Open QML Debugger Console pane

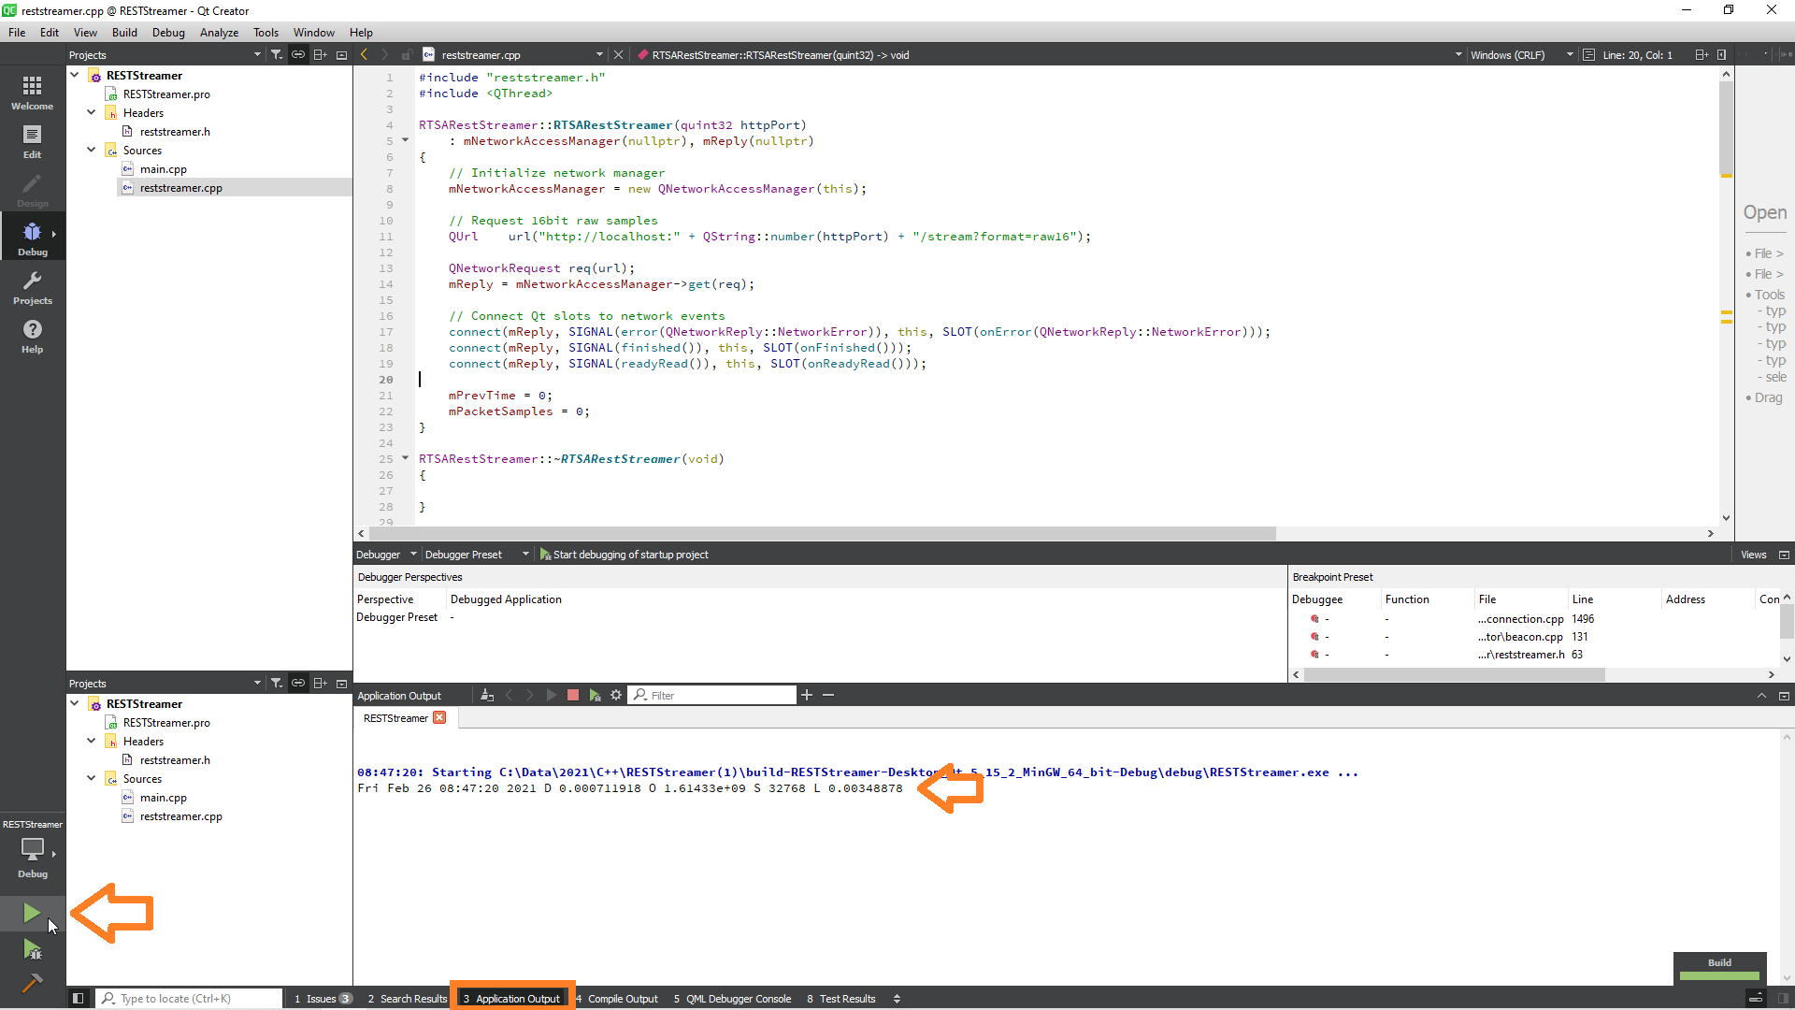click(x=732, y=998)
